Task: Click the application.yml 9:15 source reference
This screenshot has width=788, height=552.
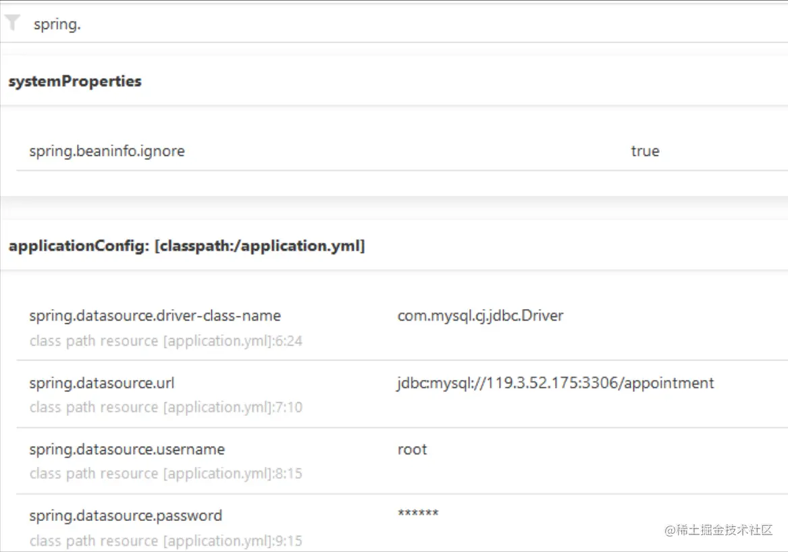Action: [165, 541]
